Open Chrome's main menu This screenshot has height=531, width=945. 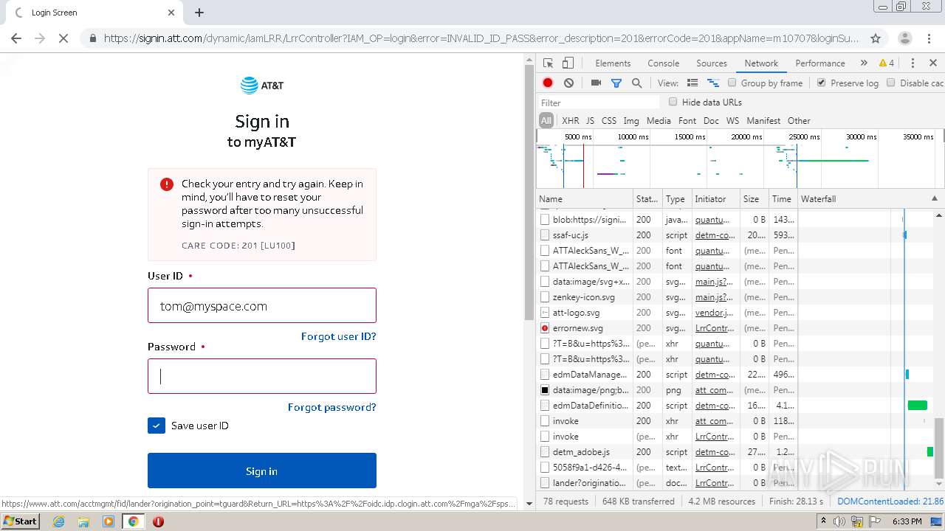pyautogui.click(x=929, y=38)
